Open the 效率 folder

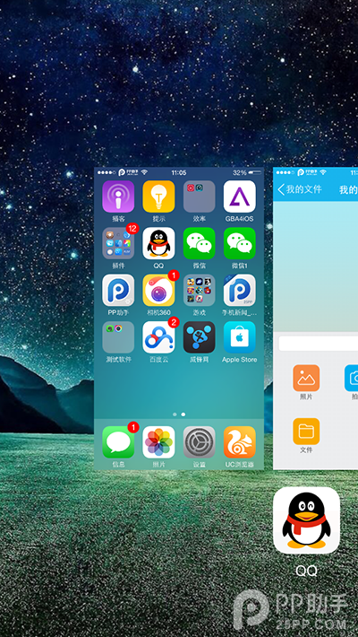[x=199, y=196]
